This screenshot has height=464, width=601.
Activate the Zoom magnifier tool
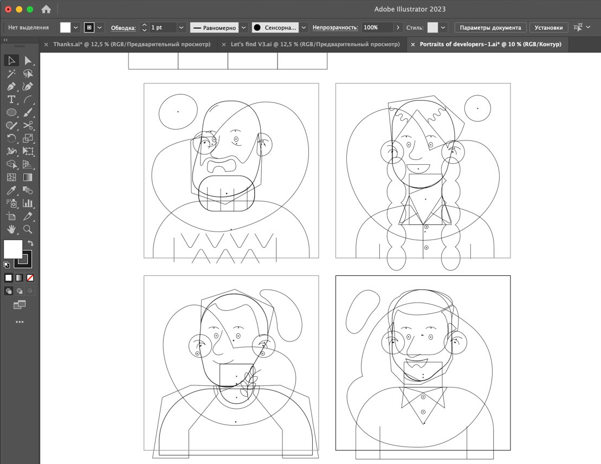28,230
